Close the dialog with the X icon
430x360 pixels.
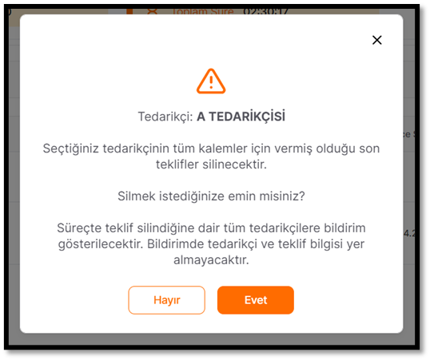pyautogui.click(x=377, y=40)
